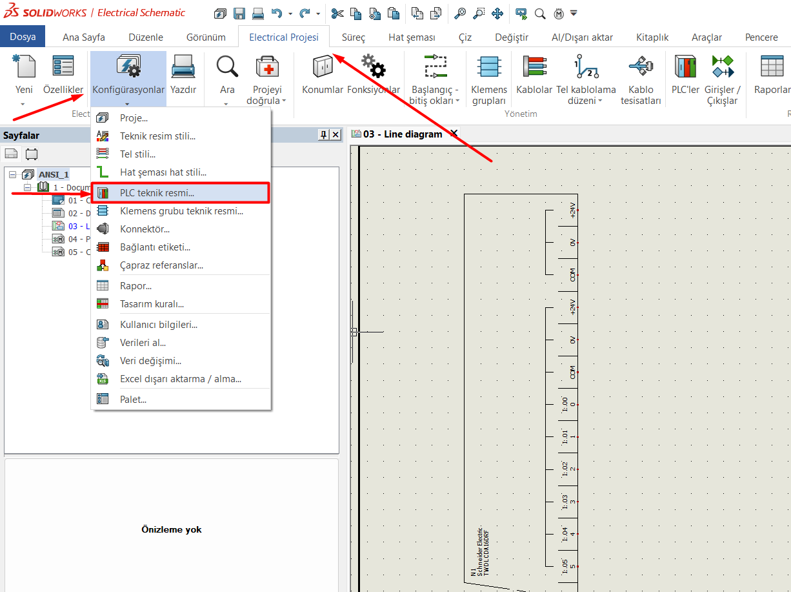Click the Undo arrow icon
Screen dimensions: 791x592
point(277,13)
